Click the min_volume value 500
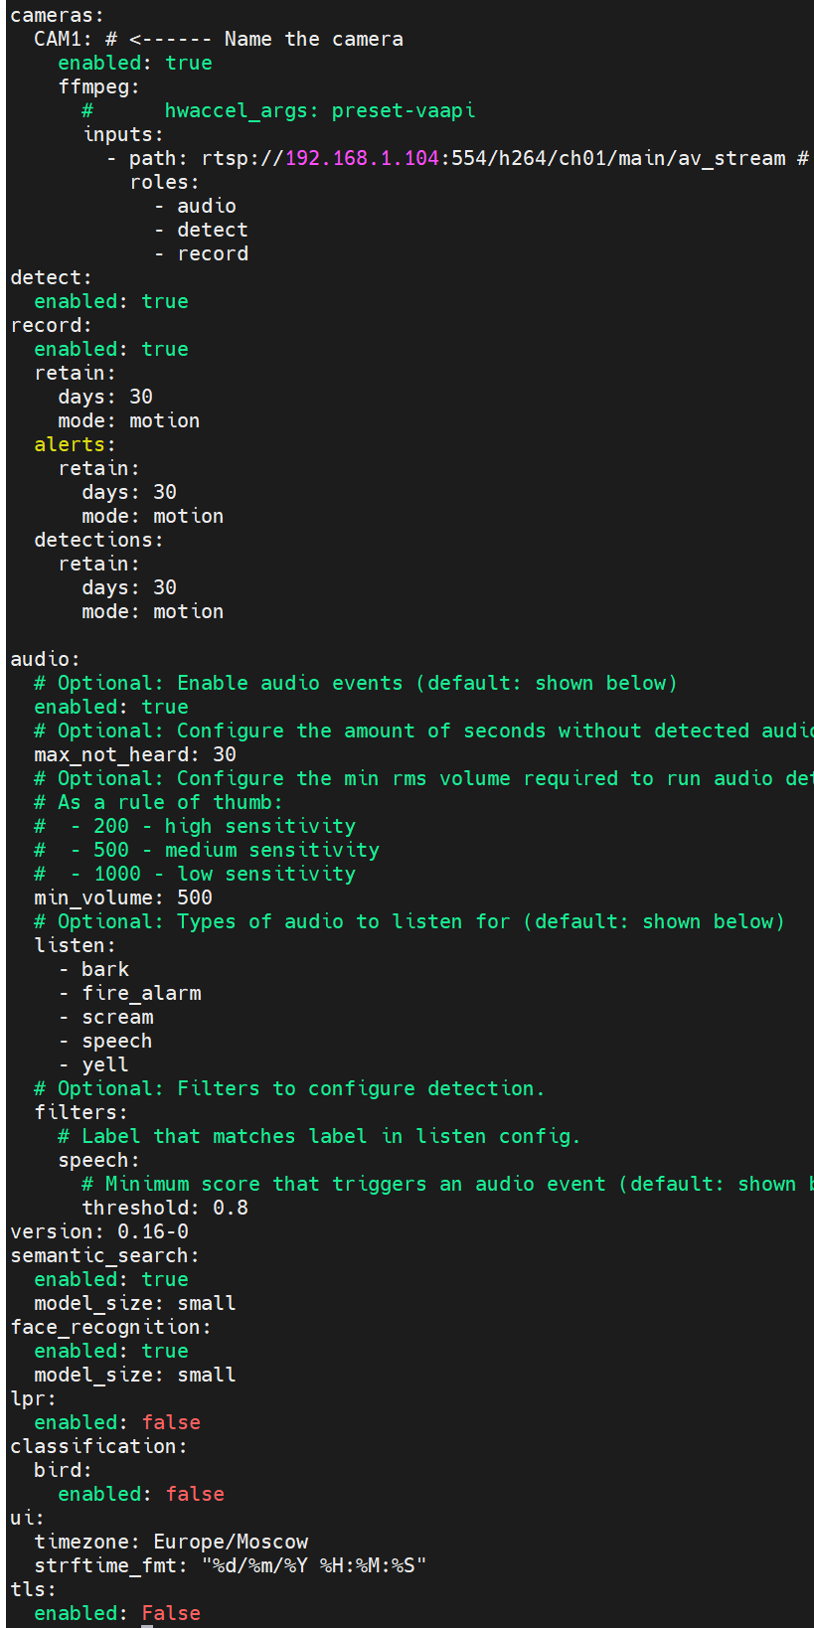814x1628 pixels. click(x=195, y=897)
